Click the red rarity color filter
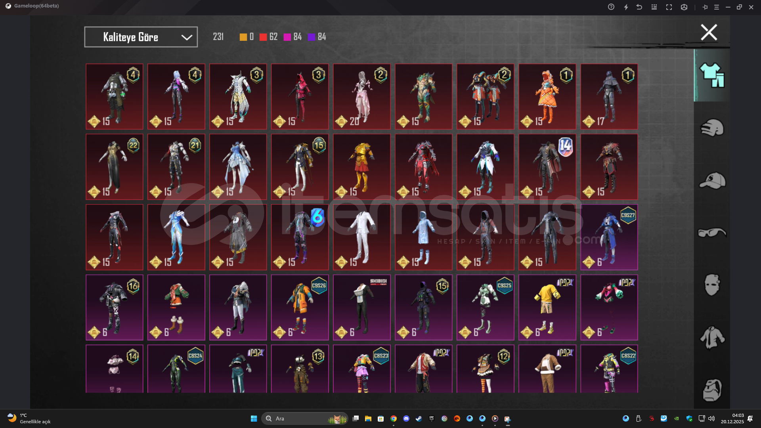This screenshot has height=428, width=761. click(x=263, y=37)
